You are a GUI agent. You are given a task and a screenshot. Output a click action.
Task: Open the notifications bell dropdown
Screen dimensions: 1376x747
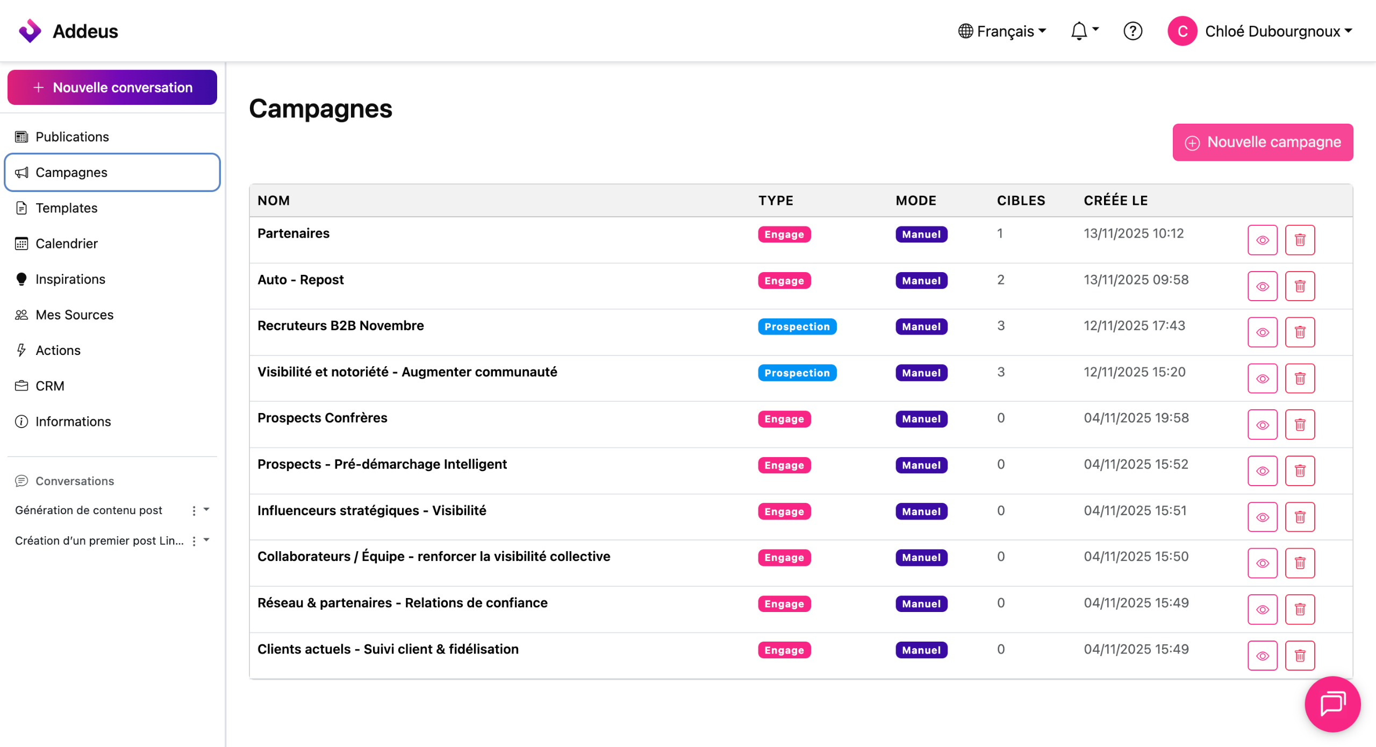1084,31
